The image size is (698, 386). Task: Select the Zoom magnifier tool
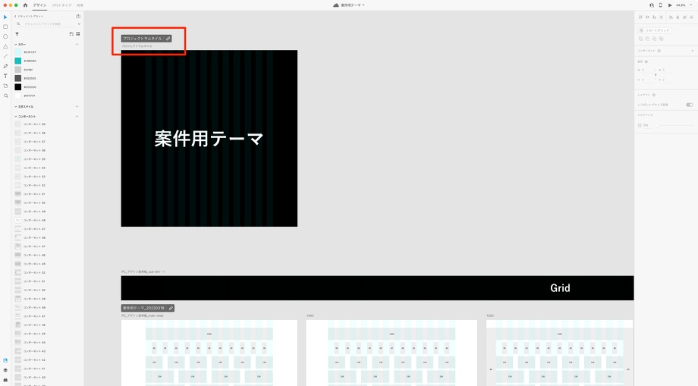point(5,96)
